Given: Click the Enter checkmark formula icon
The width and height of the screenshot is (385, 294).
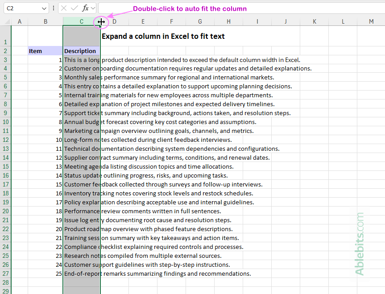Looking at the screenshot, I should pyautogui.click(x=75, y=8).
